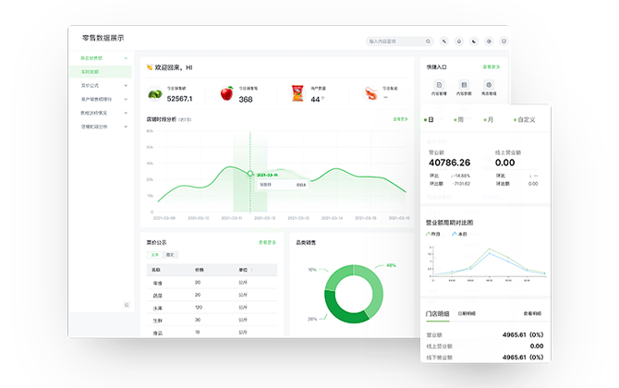Click 查看更多 link in 快捷入口 panel
Screen dimensions: 619x388
pyautogui.click(x=491, y=67)
